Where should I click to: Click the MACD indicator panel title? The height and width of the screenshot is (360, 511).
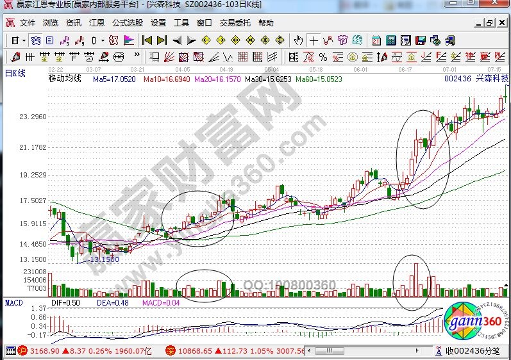pyautogui.click(x=14, y=302)
